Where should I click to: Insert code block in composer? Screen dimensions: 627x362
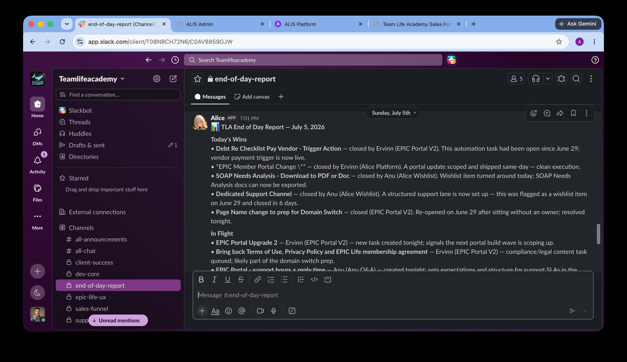(328, 280)
